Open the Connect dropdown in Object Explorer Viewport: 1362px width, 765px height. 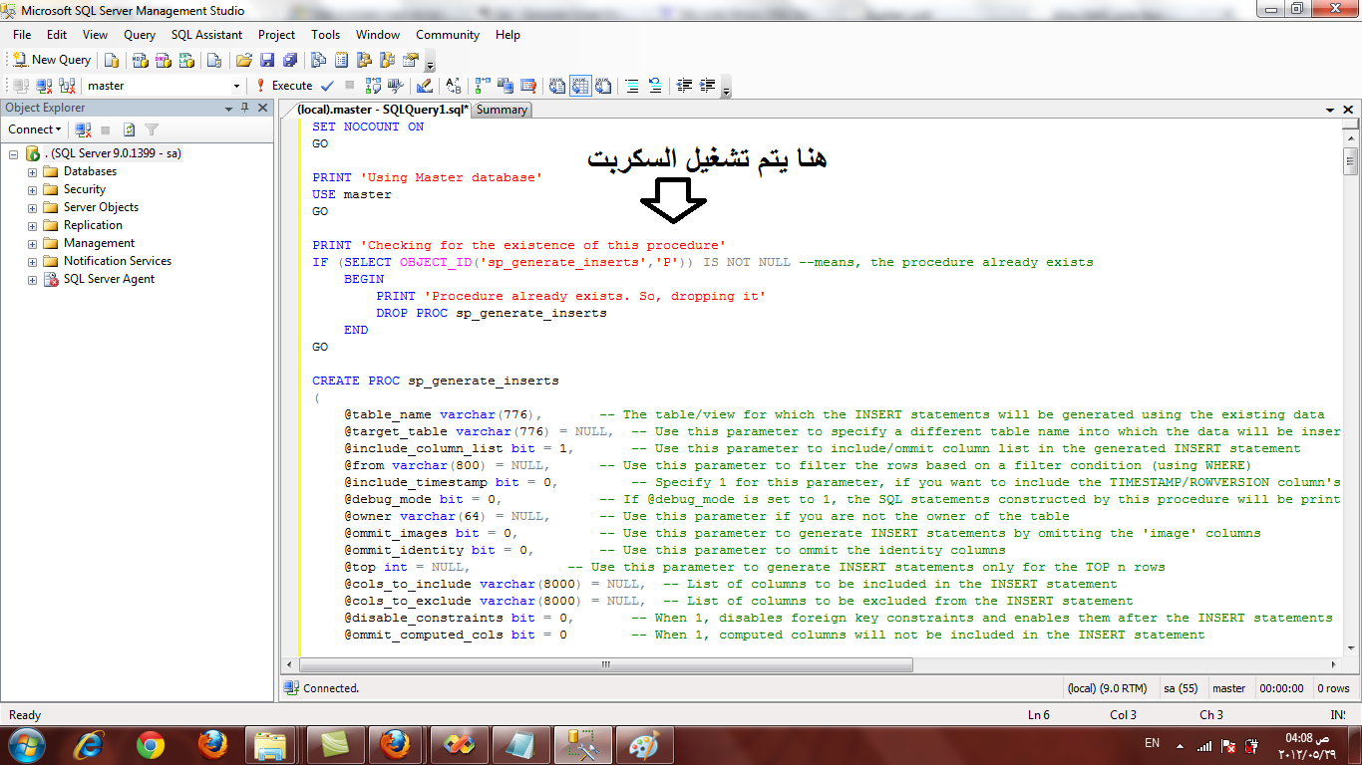(x=35, y=129)
